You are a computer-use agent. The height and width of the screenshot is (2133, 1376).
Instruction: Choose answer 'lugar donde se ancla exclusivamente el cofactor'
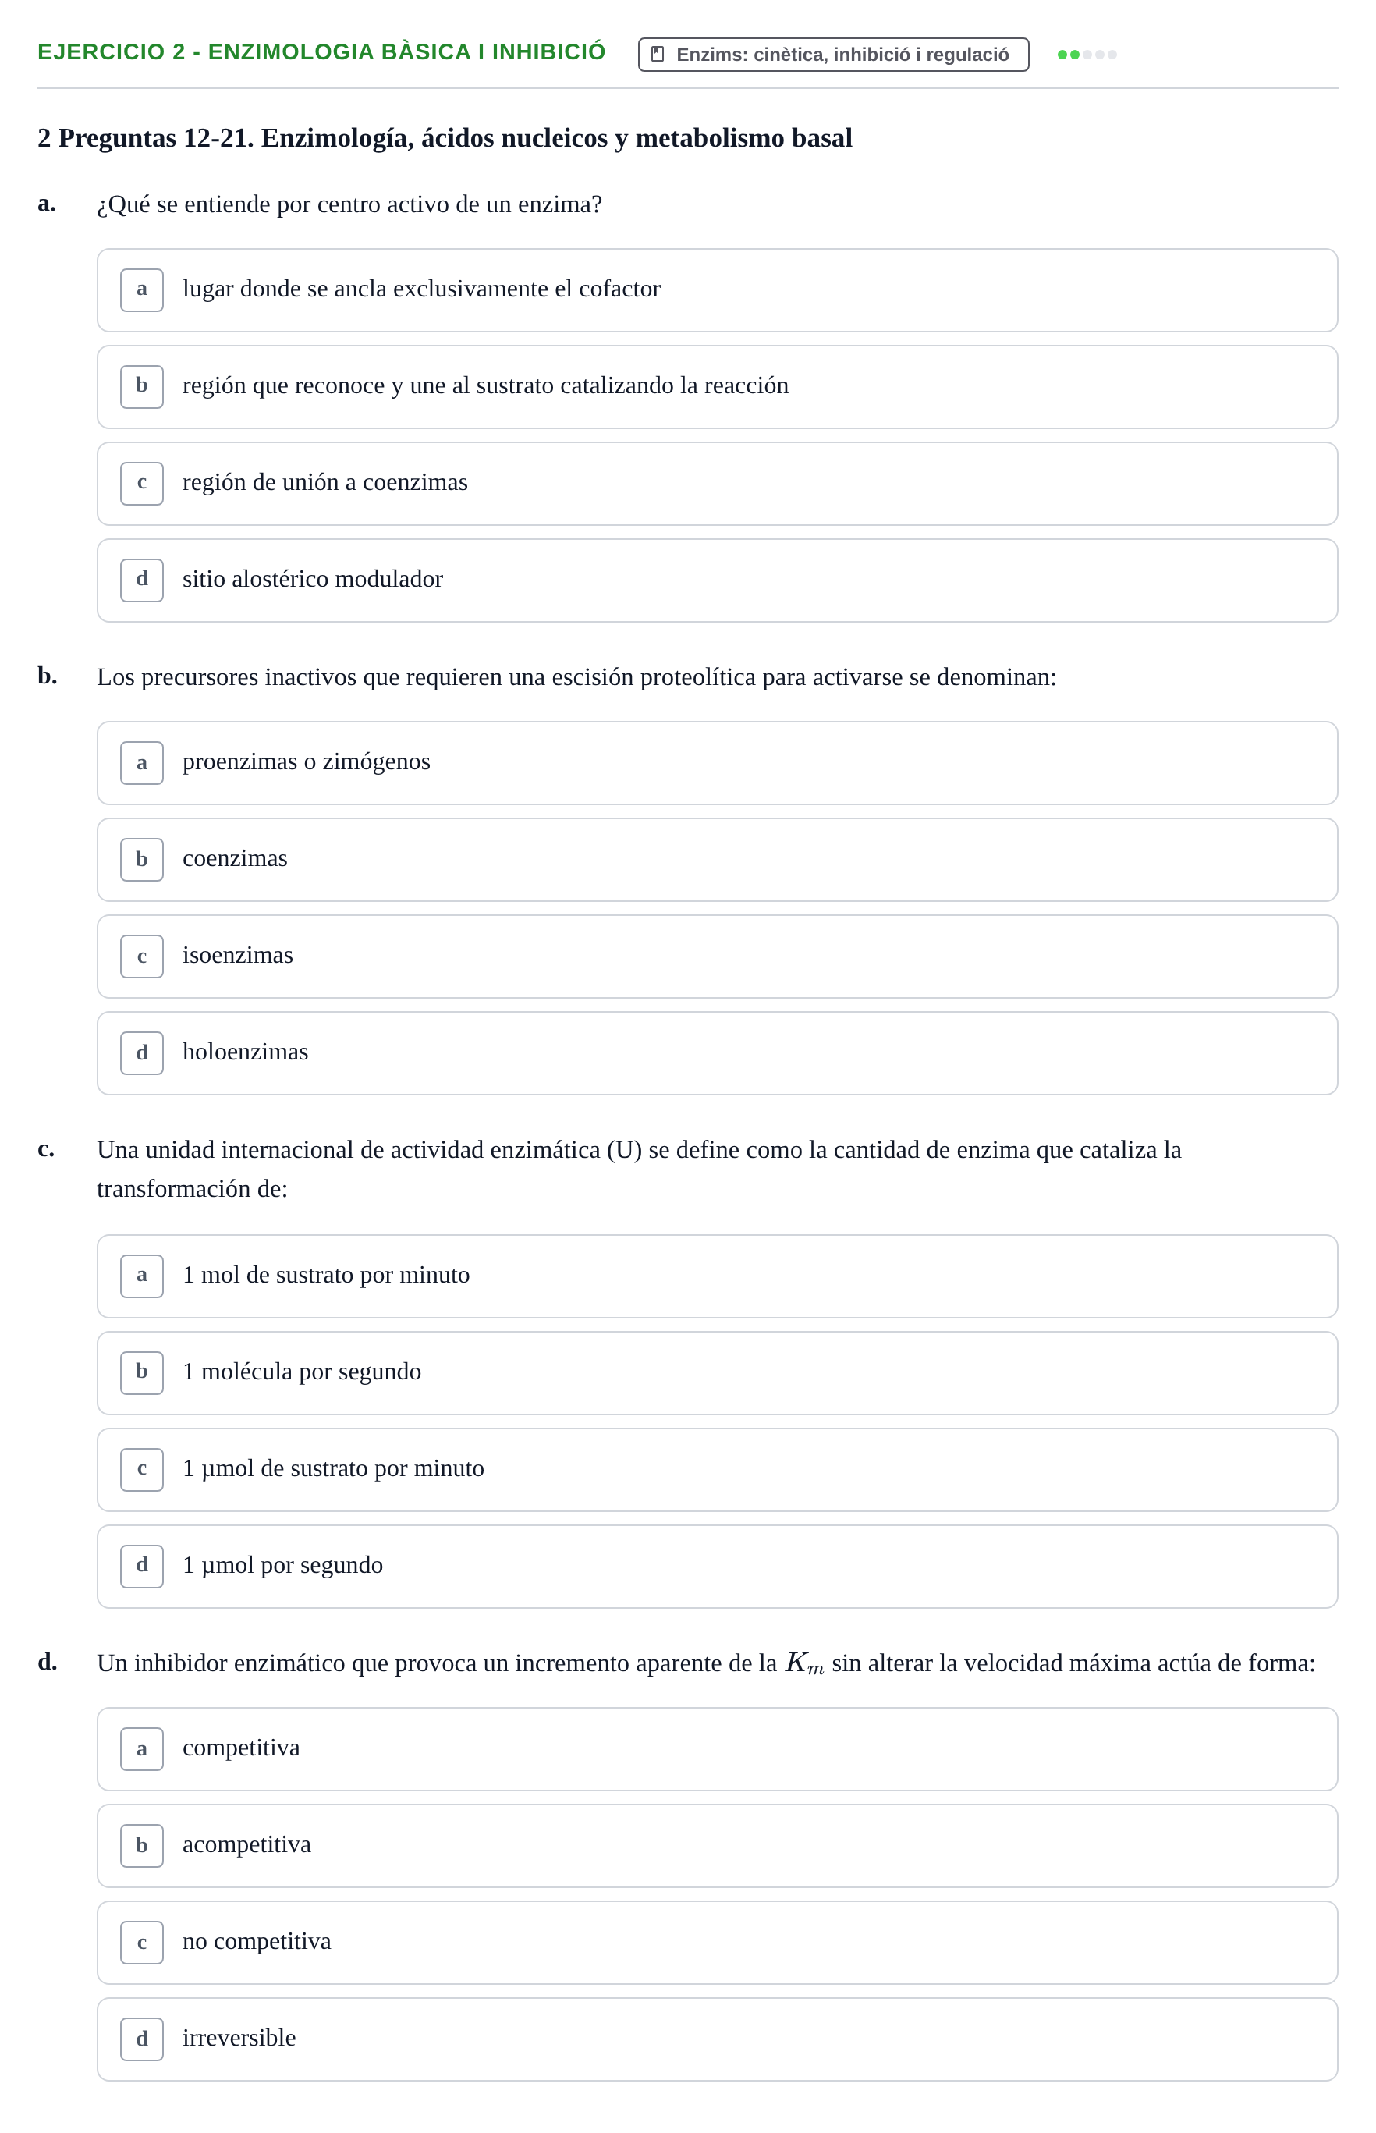point(717,290)
